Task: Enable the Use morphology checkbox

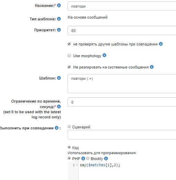Action: pyautogui.click(x=69, y=56)
